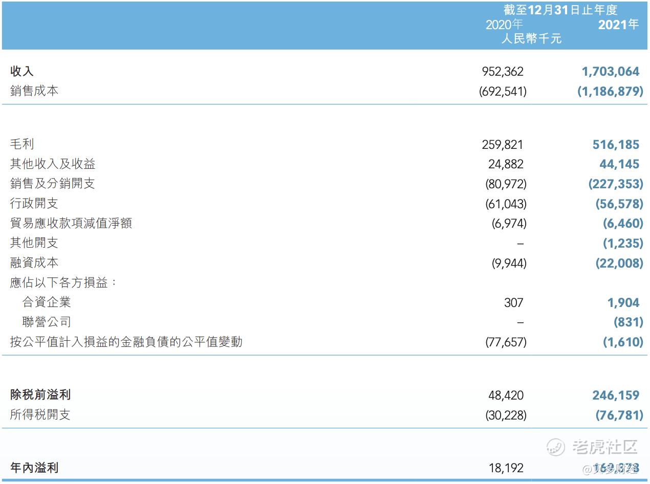
Task: Click the revenue value 1,703,064
Action: 611,72
